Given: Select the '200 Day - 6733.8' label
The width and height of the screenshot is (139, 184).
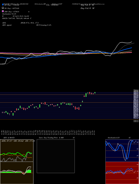Looking at the screenshot, I should point(12,12).
